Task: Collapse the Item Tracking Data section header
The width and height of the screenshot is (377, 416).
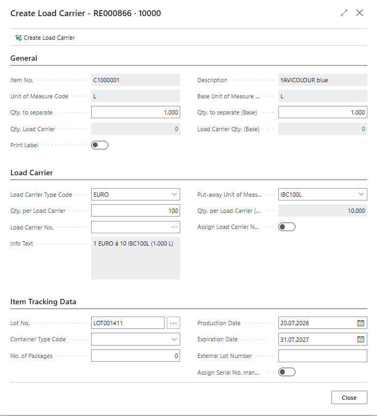Action: (x=43, y=302)
